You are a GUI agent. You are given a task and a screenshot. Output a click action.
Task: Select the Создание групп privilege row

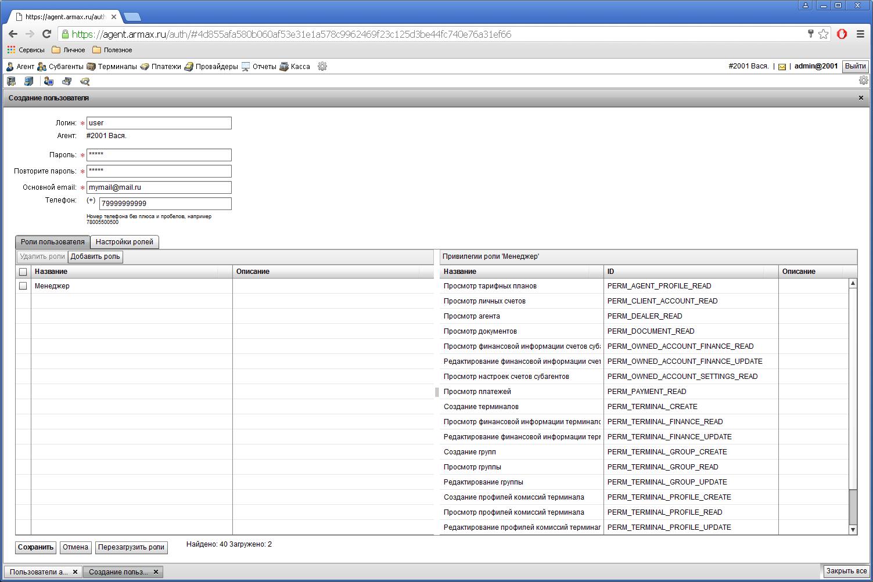644,452
